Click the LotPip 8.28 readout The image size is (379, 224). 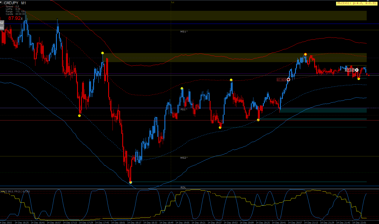click(x=13, y=9)
